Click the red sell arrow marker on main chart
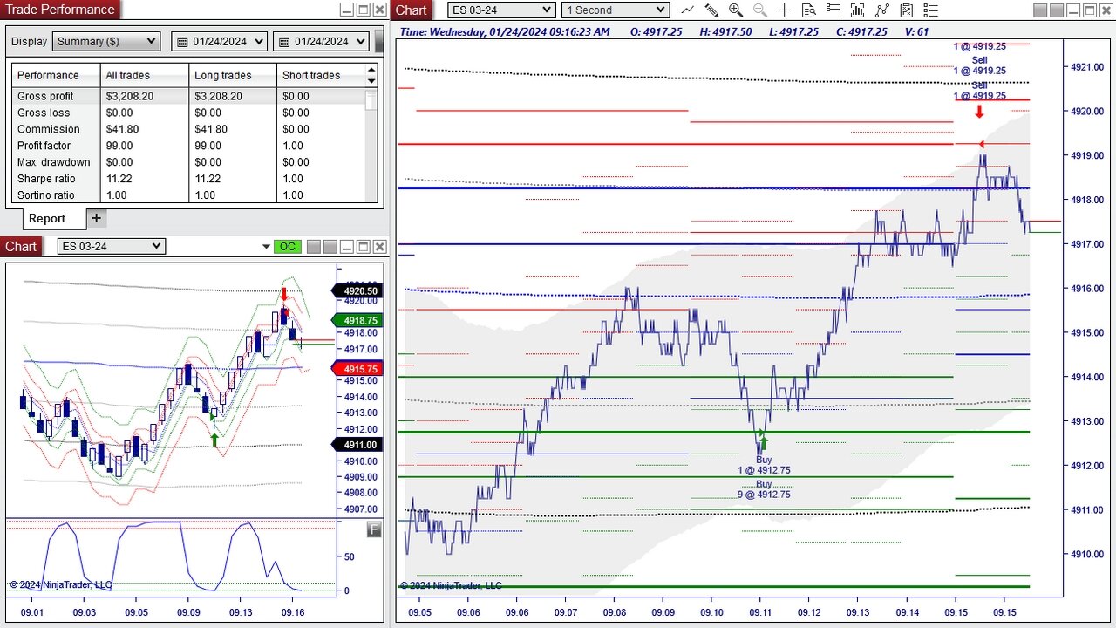Viewport: 1116px width, 628px height. pyautogui.click(x=979, y=111)
